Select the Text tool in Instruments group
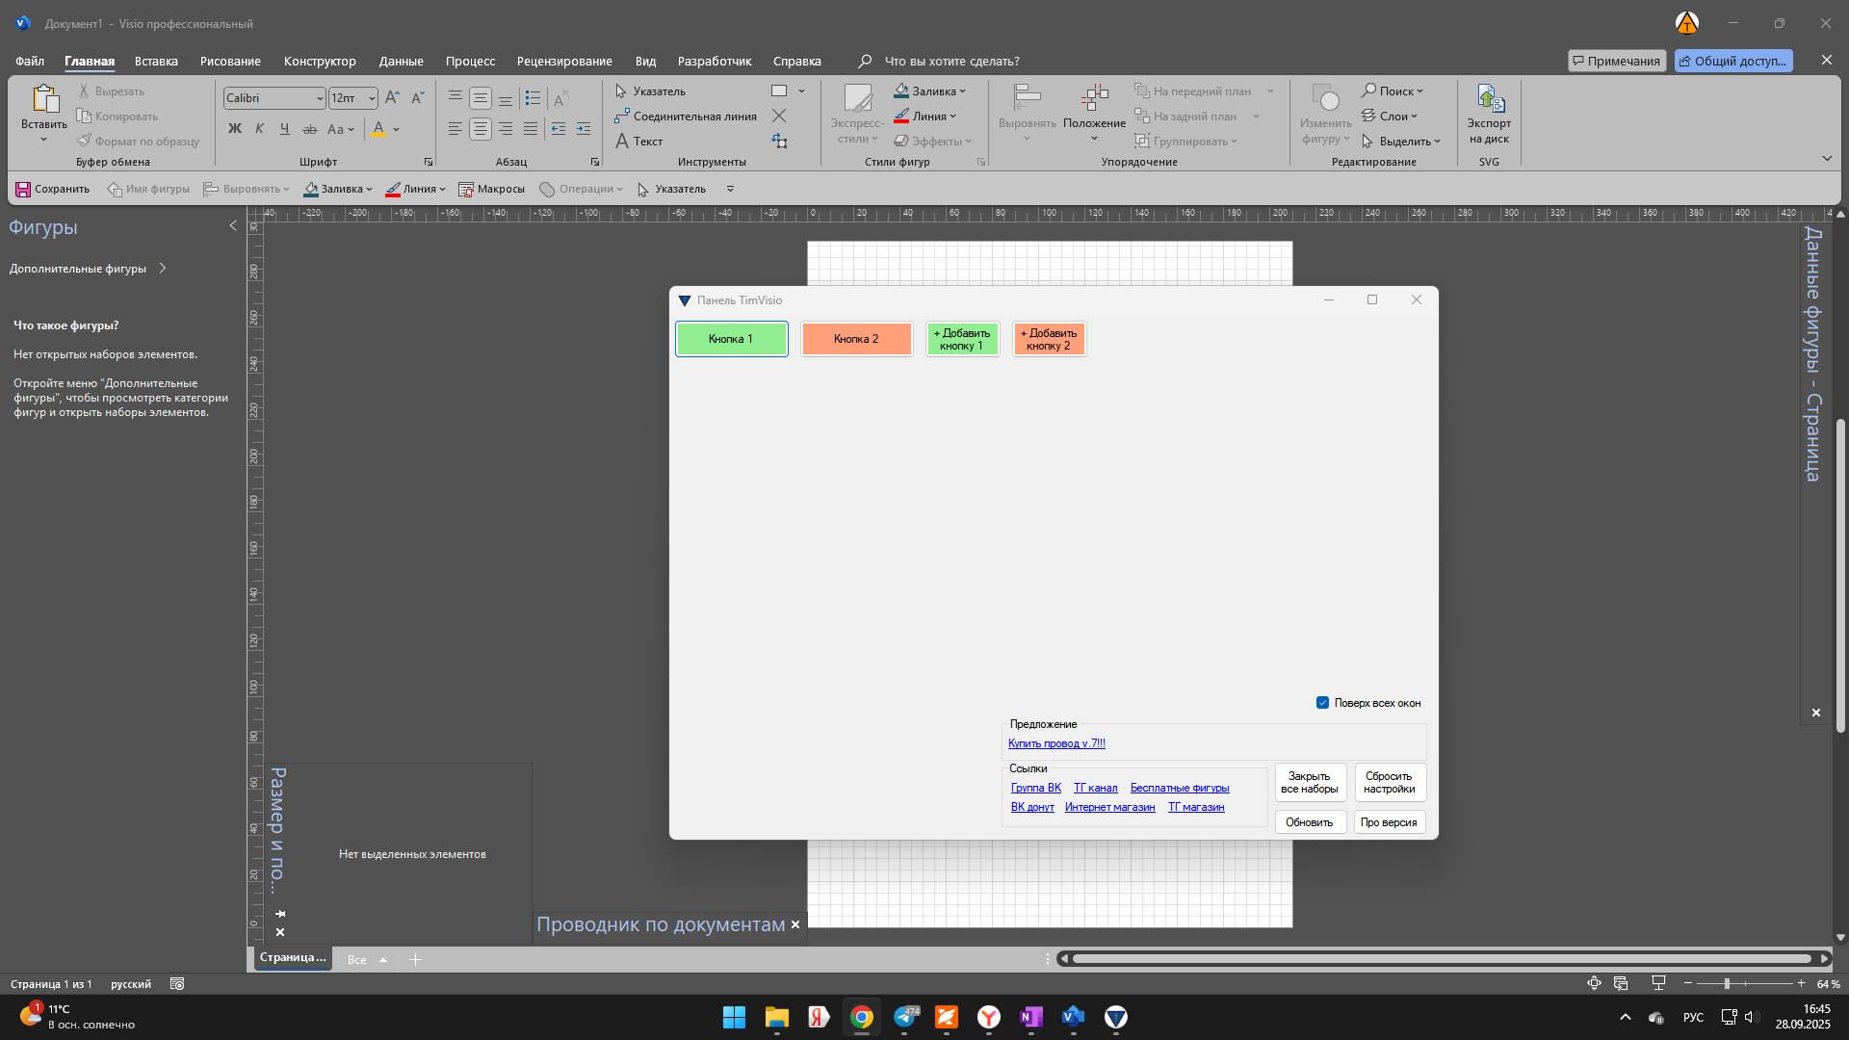Viewport: 1849px width, 1040px height. coord(639,142)
